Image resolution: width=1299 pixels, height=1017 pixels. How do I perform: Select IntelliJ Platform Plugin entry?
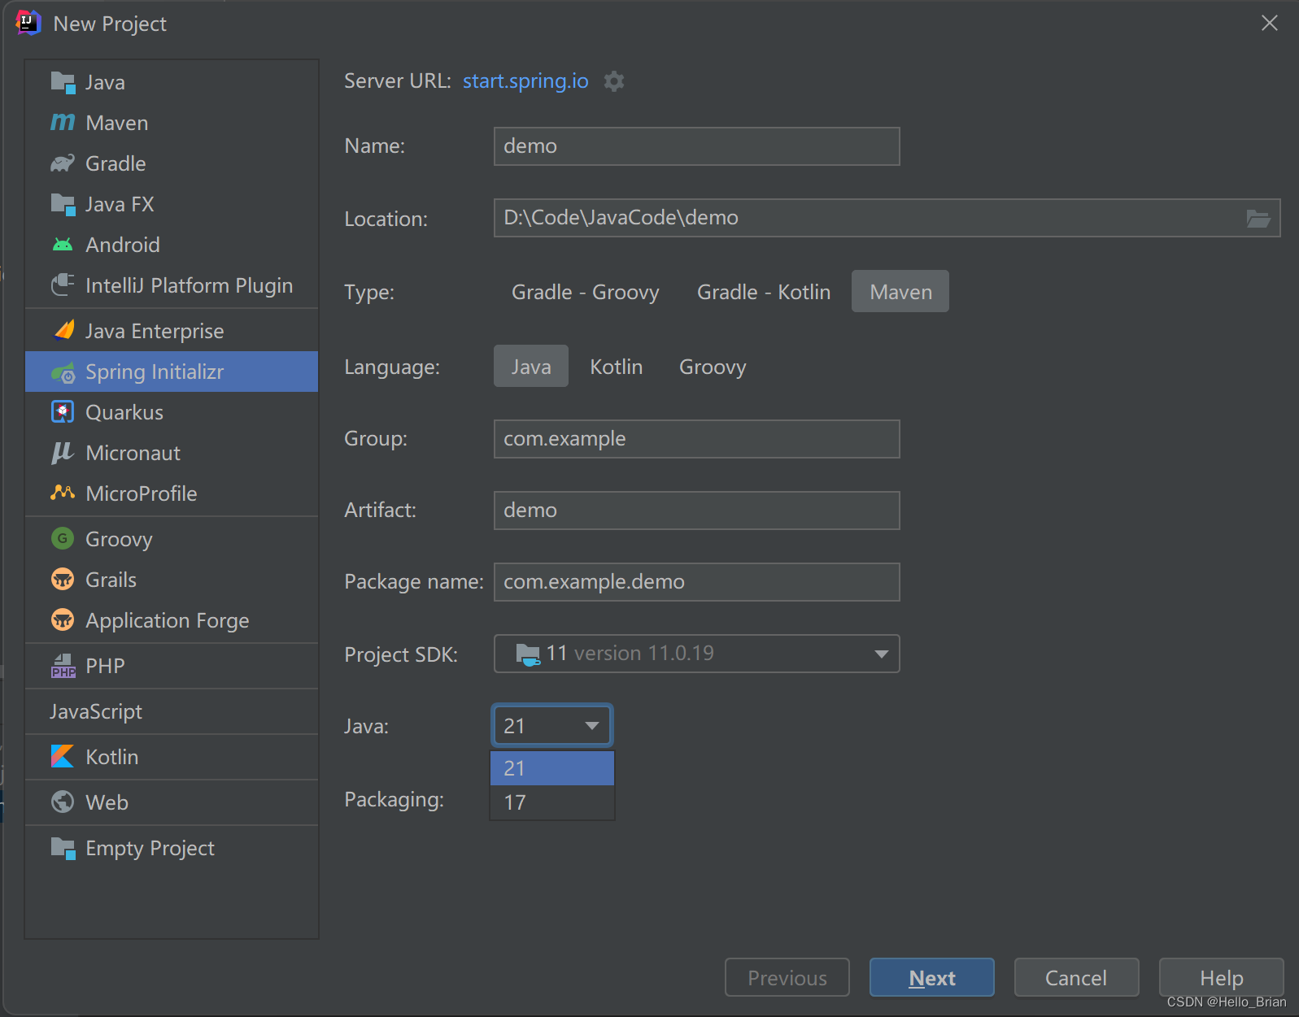(172, 285)
